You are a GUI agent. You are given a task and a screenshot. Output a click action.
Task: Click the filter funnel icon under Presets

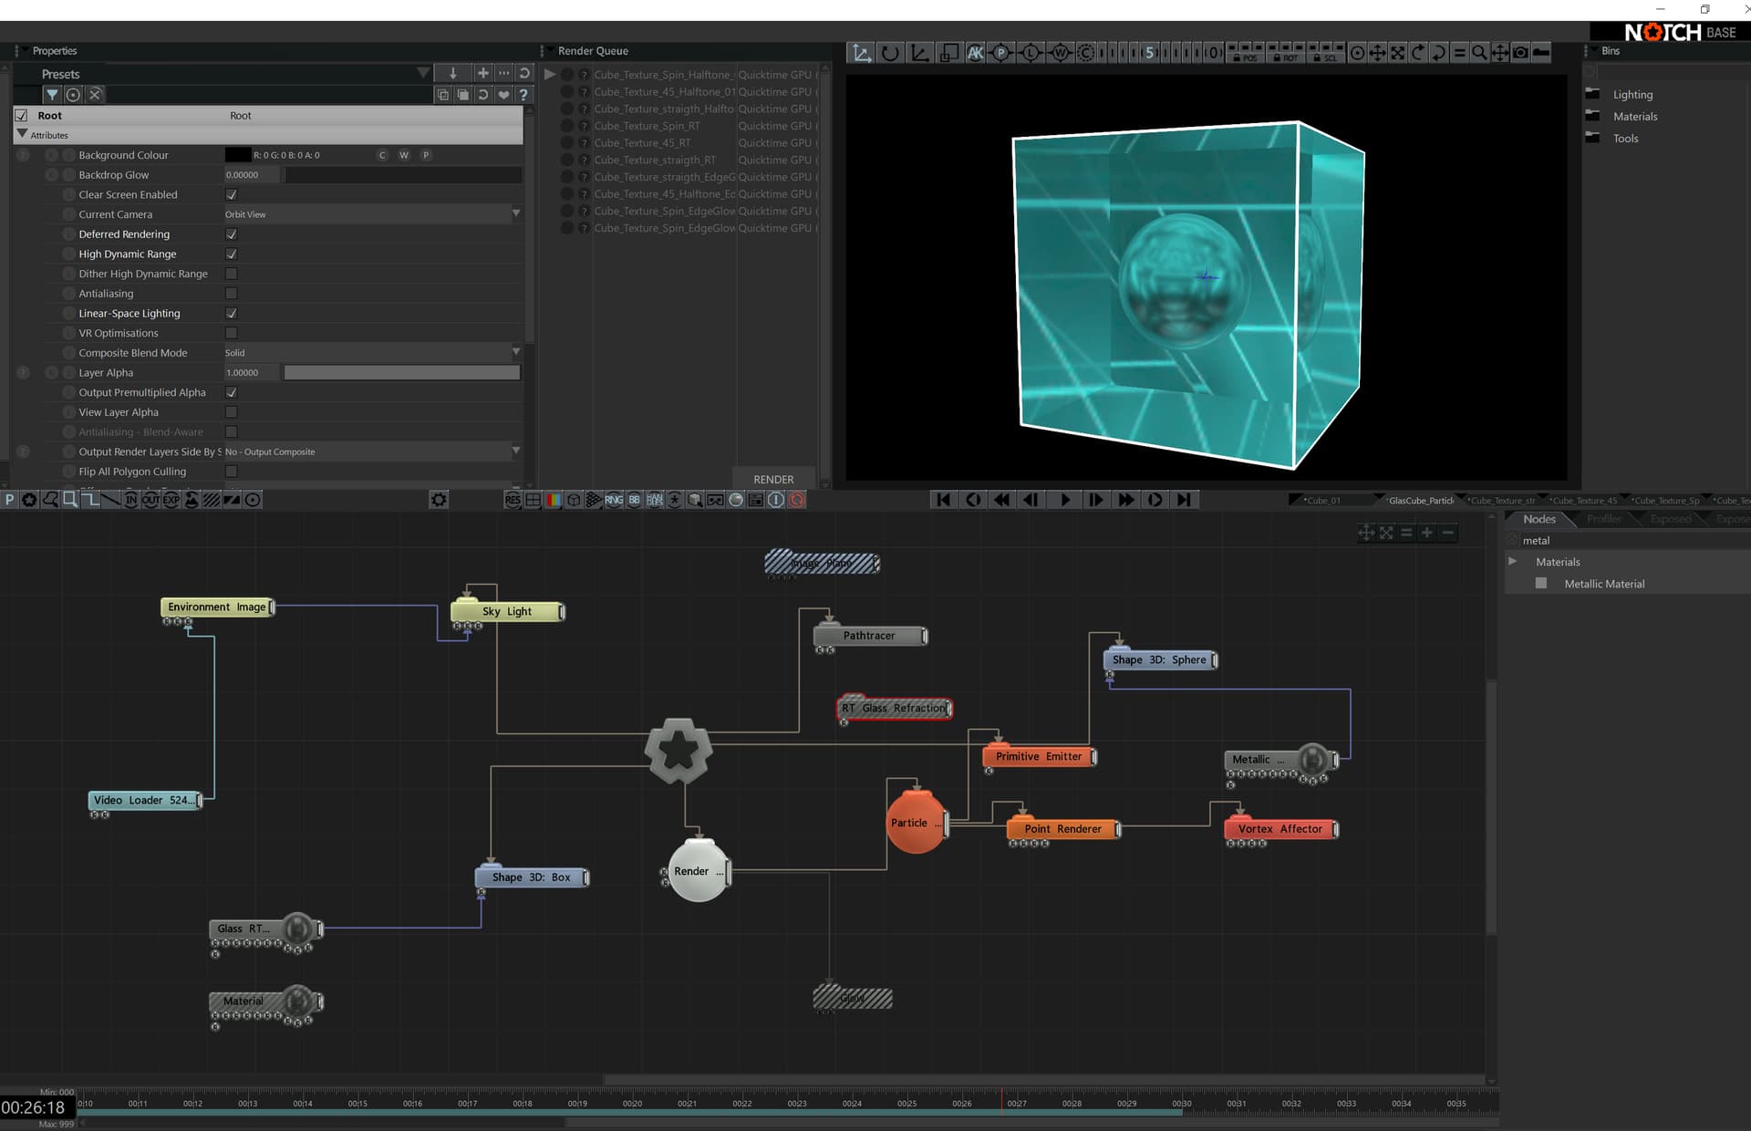pos(52,94)
